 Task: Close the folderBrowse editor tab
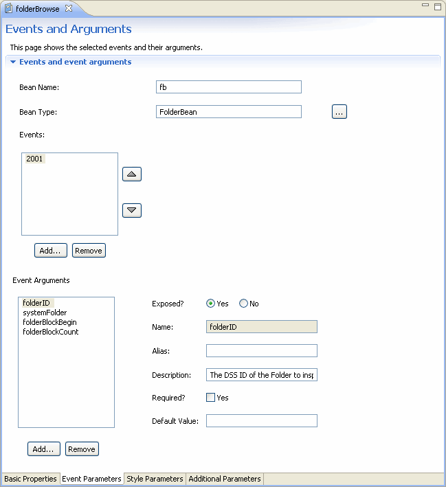[69, 8]
